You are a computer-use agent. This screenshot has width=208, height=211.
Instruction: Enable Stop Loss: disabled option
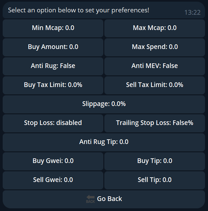point(53,123)
